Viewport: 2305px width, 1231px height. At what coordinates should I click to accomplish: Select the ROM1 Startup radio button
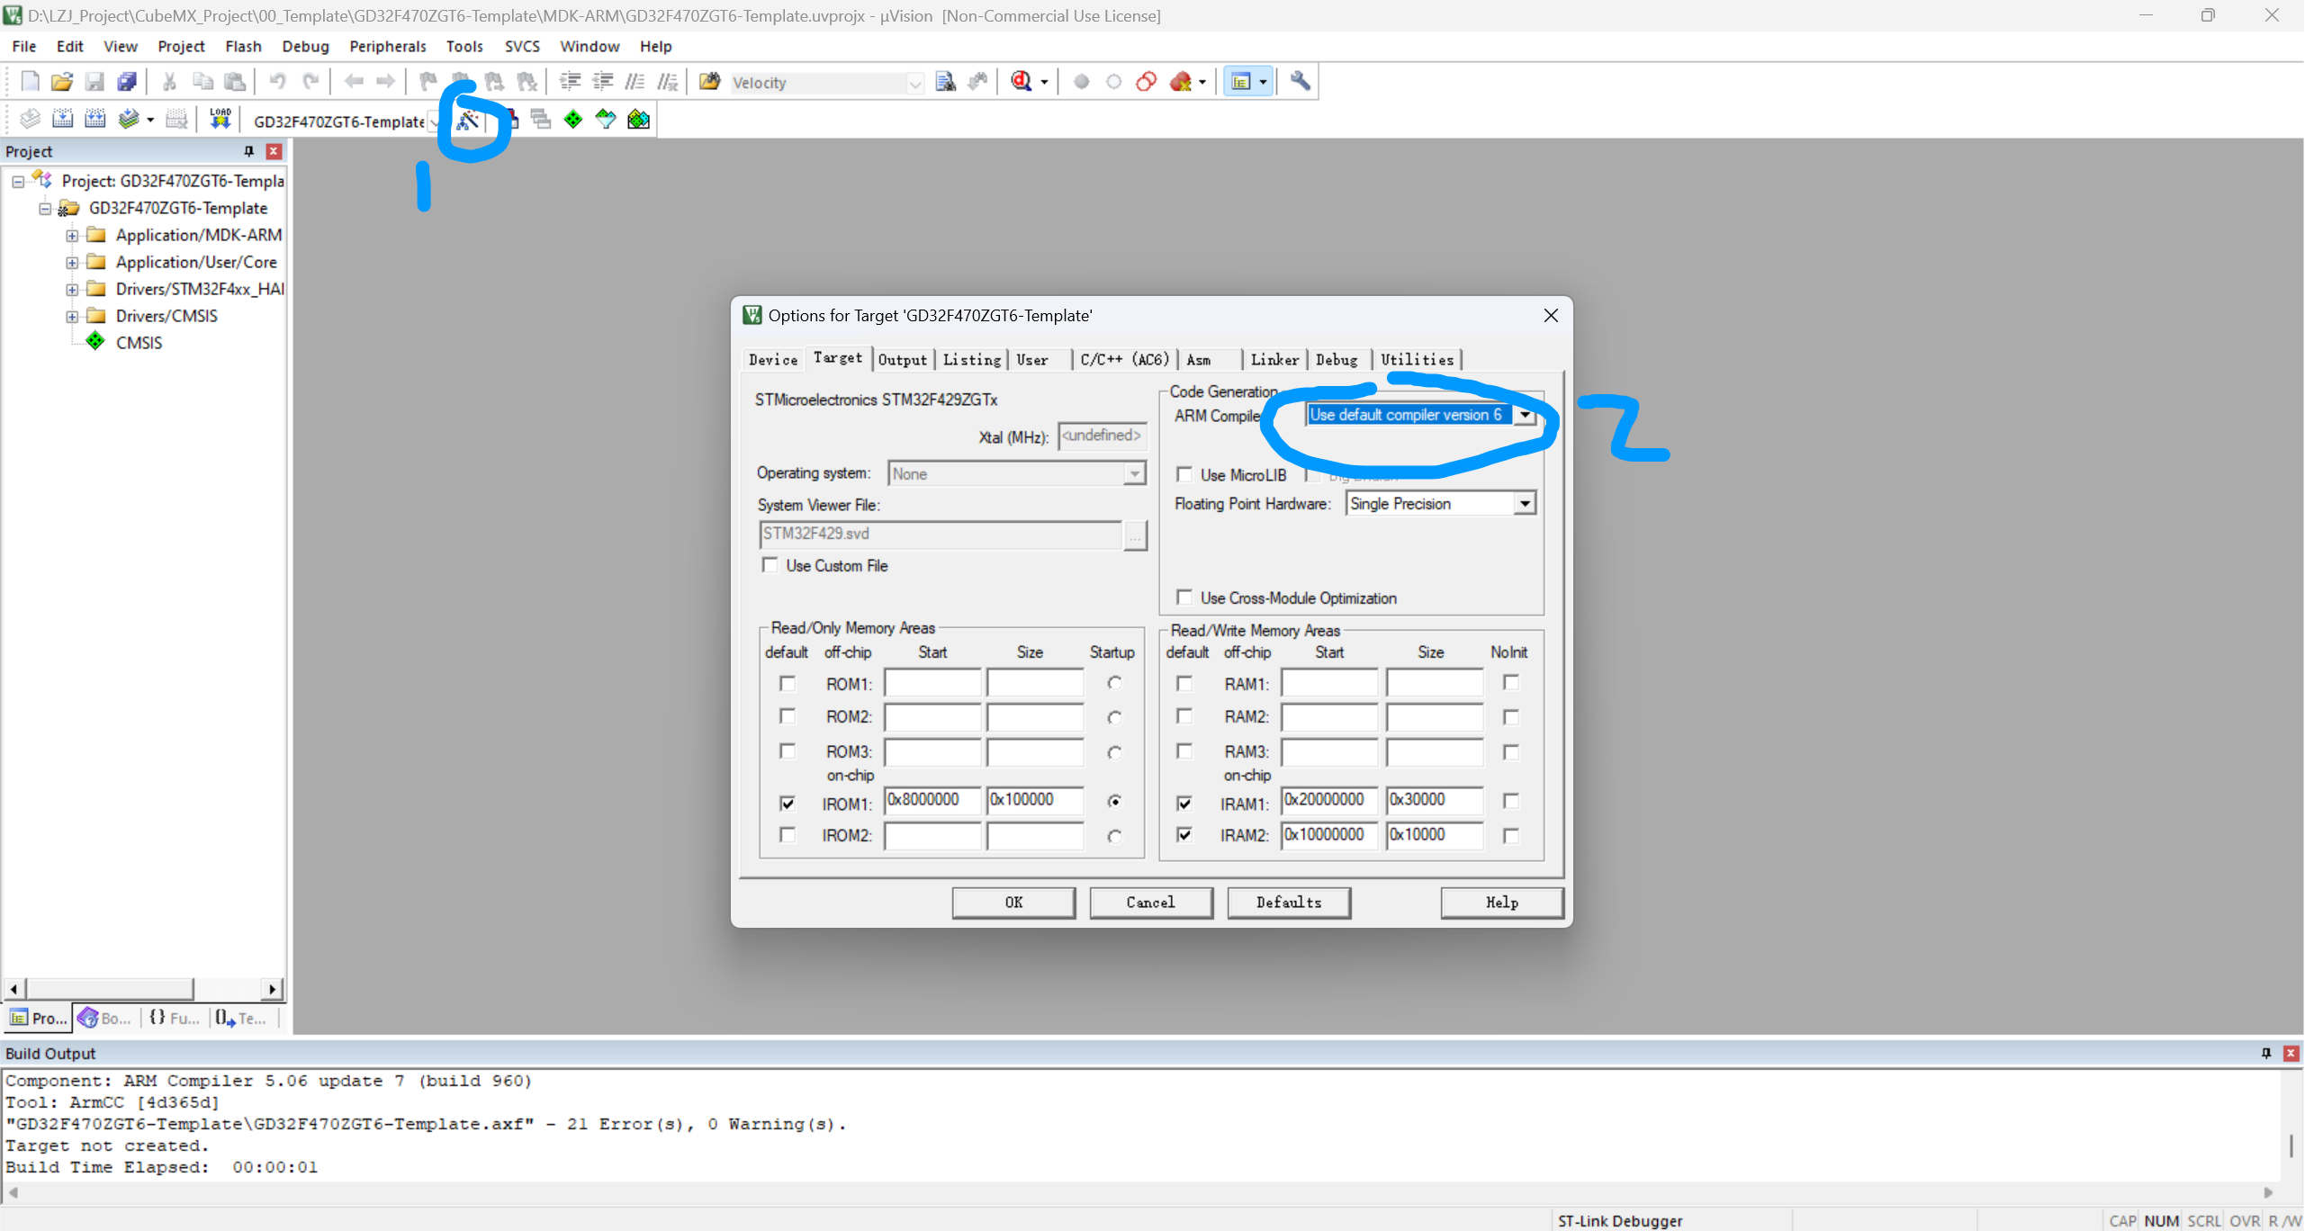[x=1115, y=683]
